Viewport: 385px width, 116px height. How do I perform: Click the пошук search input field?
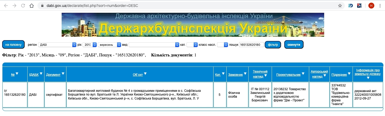coord(251,45)
